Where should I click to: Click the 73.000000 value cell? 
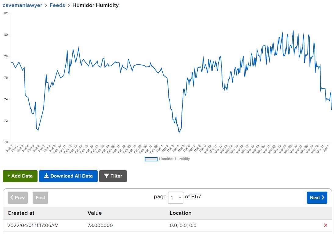(x=100, y=225)
